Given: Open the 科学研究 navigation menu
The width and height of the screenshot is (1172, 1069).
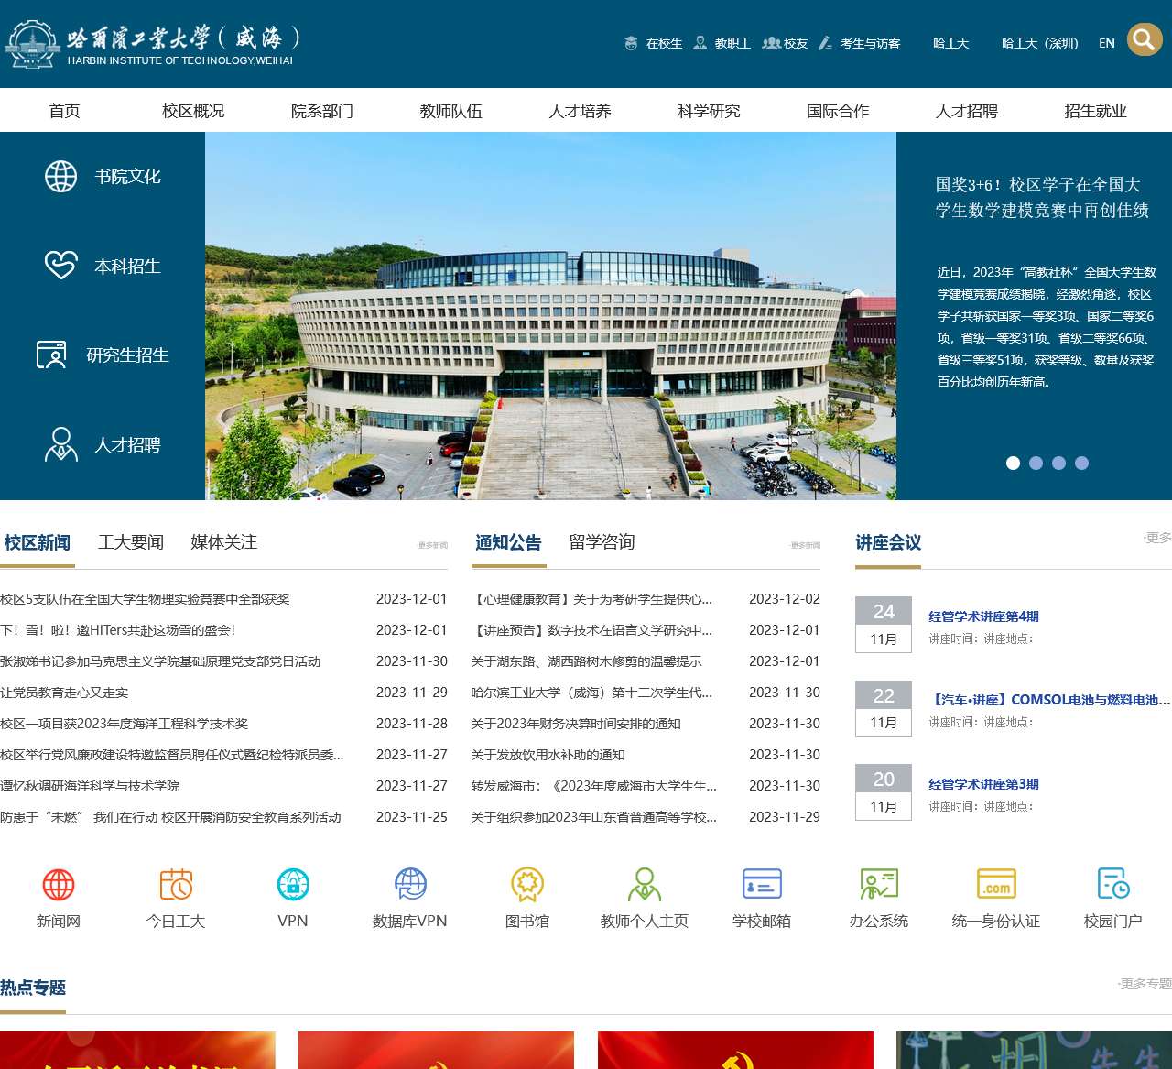Looking at the screenshot, I should (710, 111).
